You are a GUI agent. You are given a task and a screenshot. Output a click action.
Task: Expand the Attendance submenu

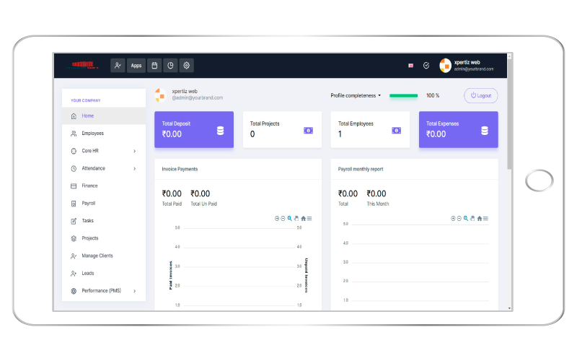coord(134,168)
